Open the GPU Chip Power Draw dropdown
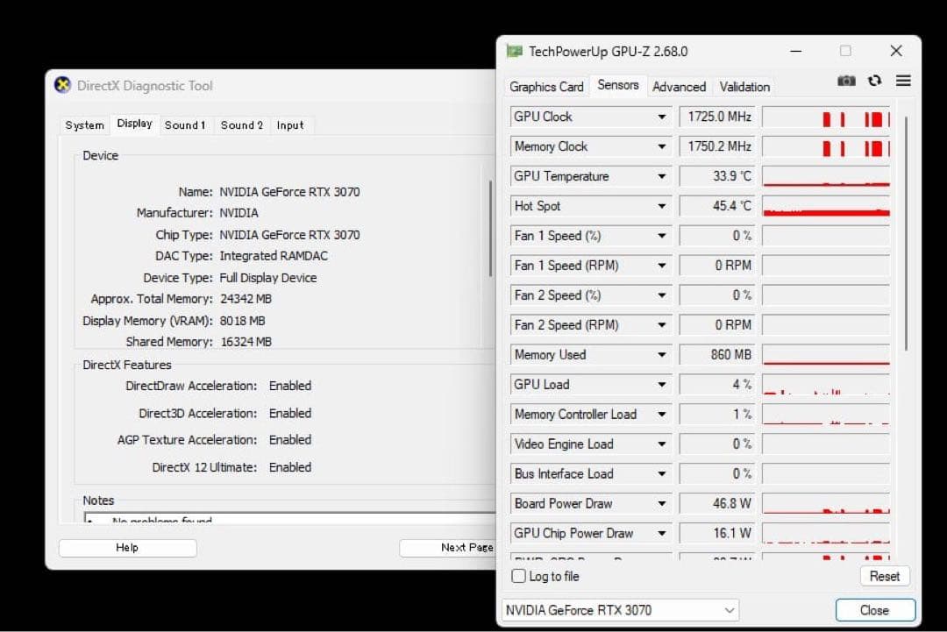This screenshot has height=632, width=947. point(661,533)
